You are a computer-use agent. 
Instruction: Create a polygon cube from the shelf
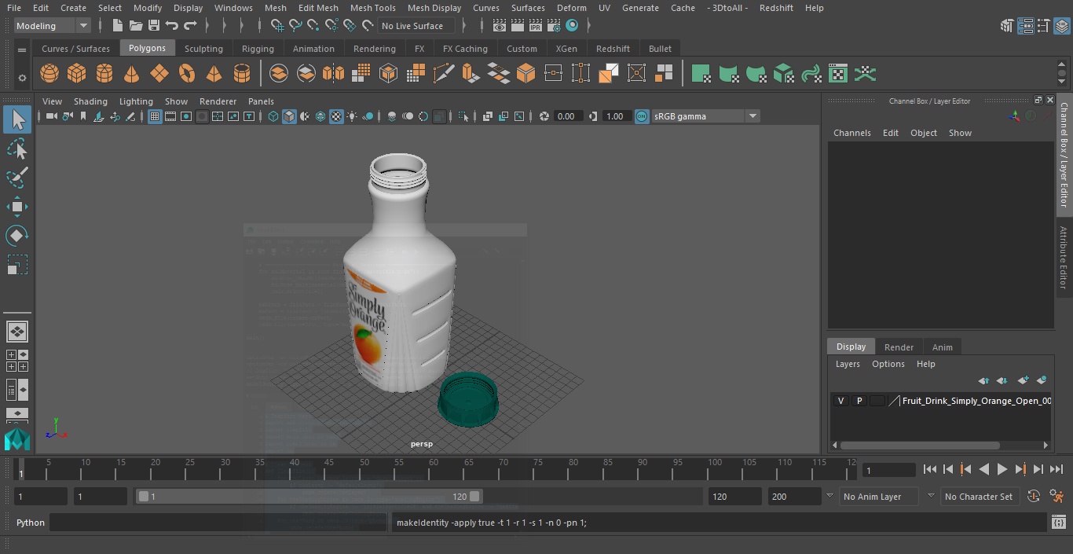tap(77, 74)
